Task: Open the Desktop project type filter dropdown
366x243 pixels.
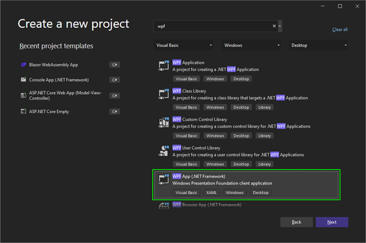Action: [x=319, y=45]
